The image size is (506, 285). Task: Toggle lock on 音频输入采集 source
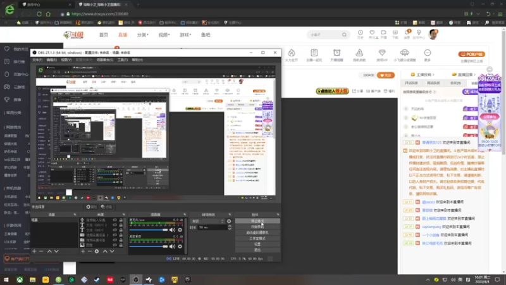click(x=121, y=220)
